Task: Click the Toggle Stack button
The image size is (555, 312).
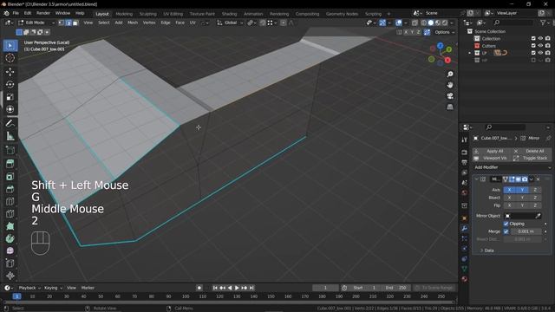Action: (x=532, y=158)
